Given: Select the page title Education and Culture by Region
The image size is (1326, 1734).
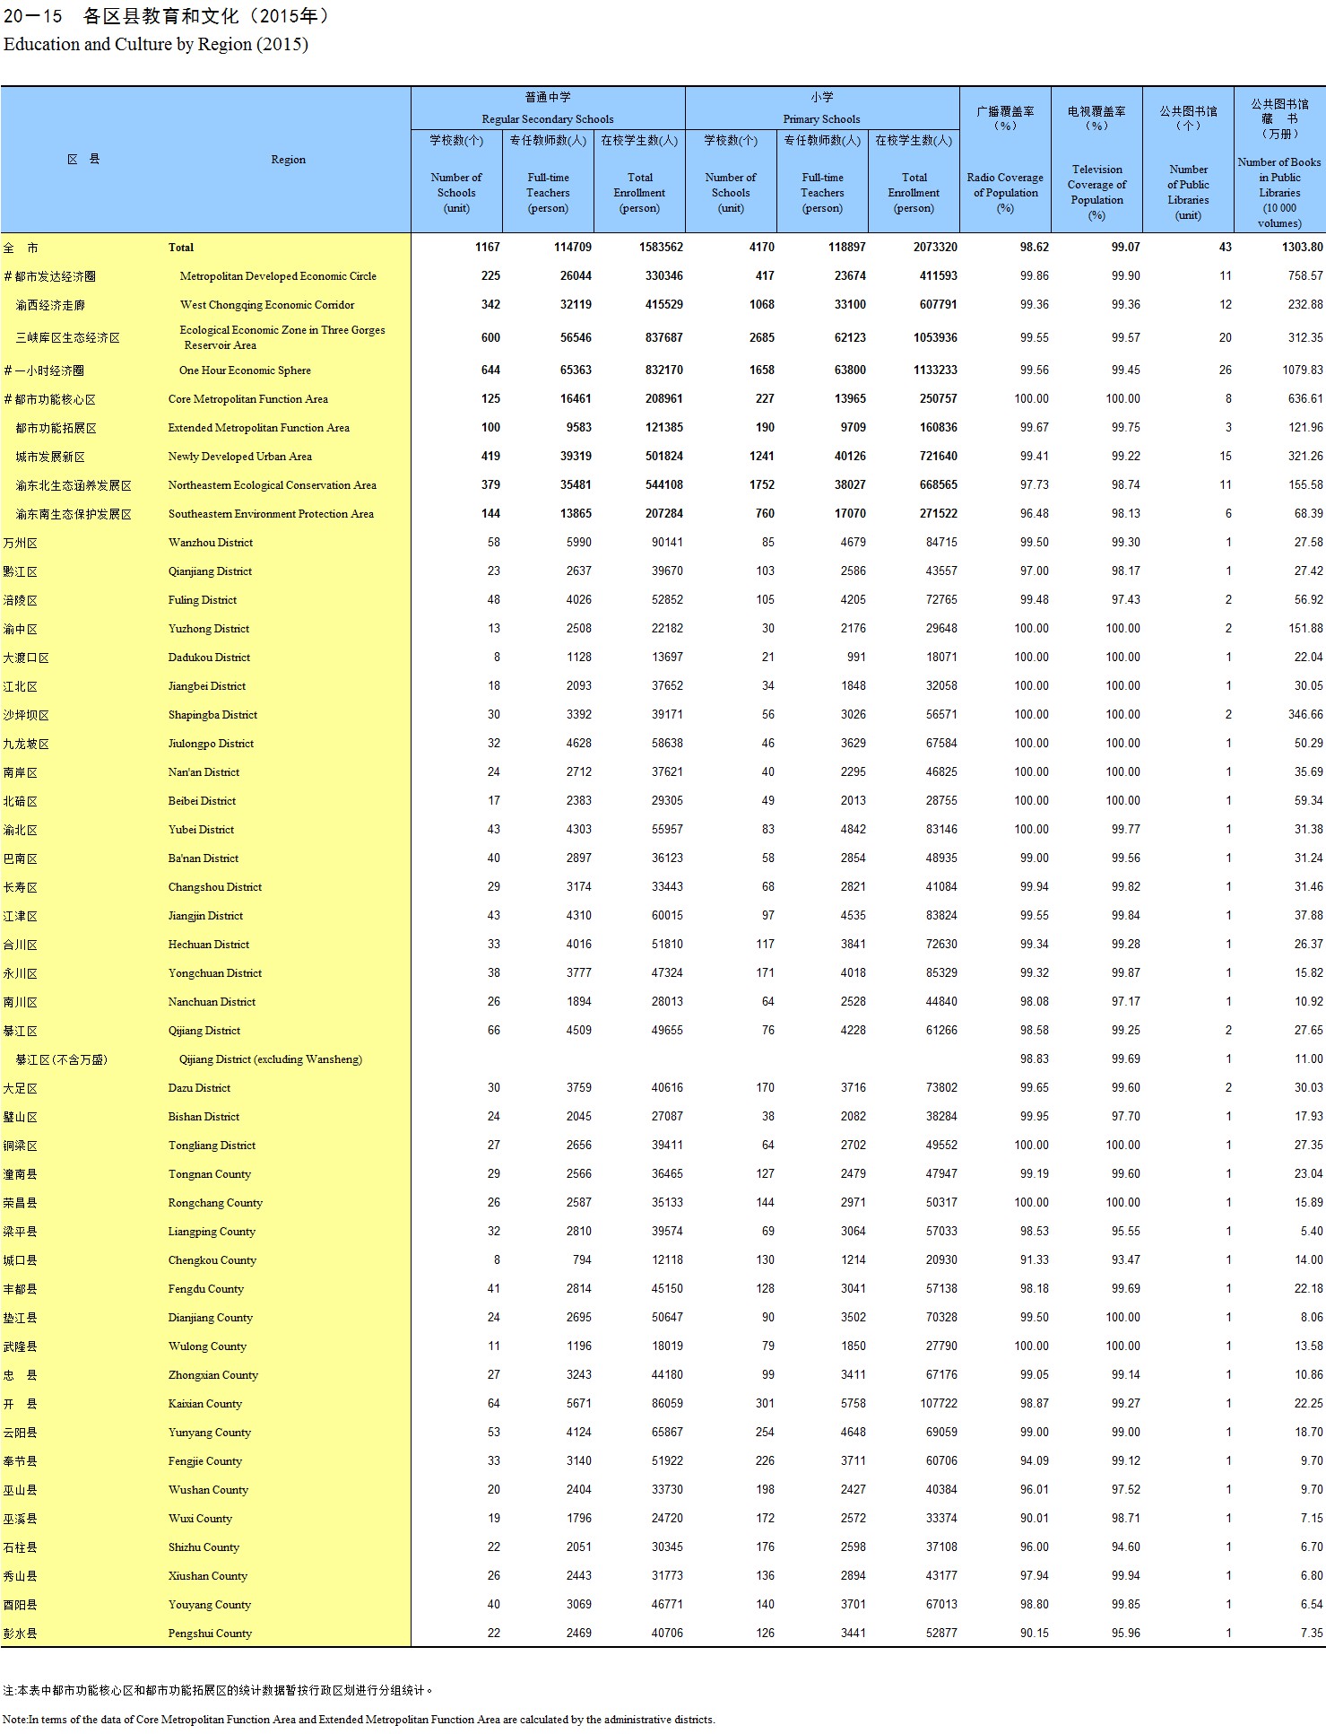Looking at the screenshot, I should pyautogui.click(x=156, y=45).
